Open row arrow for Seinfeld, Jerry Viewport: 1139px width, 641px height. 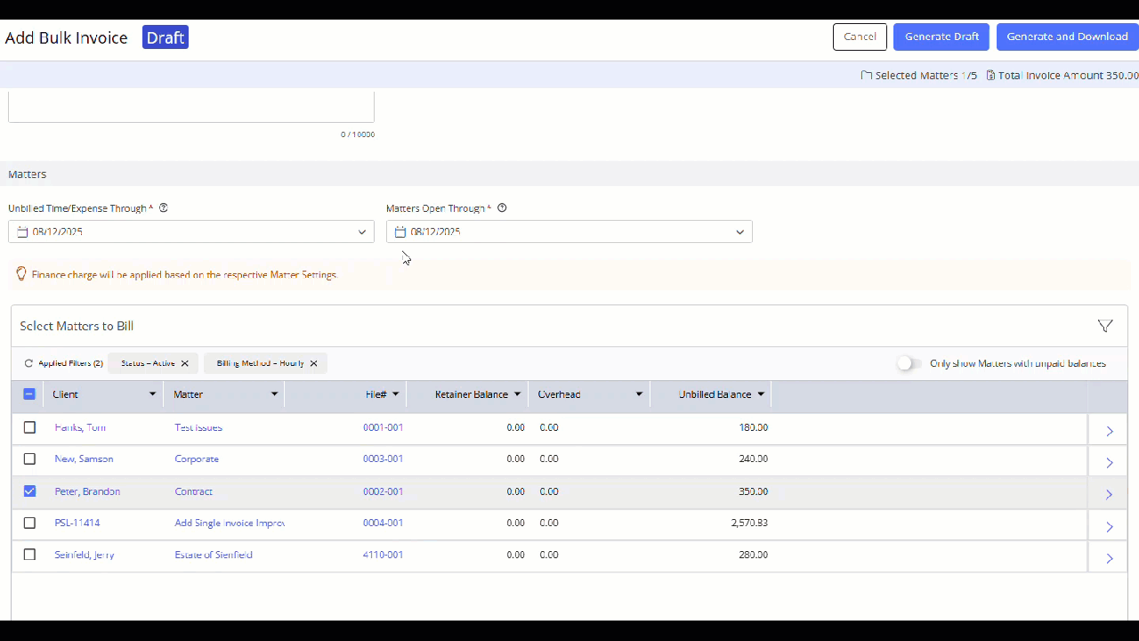[x=1109, y=558]
